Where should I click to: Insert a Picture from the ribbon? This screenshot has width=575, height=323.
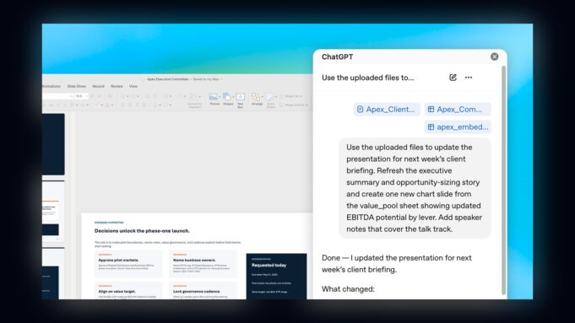tap(214, 99)
